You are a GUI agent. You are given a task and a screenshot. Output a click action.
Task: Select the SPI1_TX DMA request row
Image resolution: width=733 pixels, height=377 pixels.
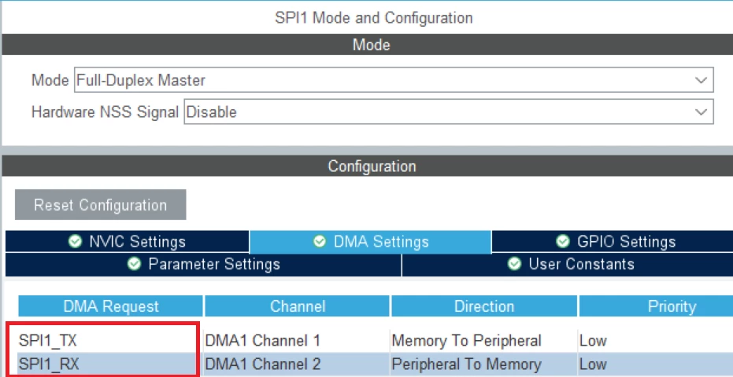click(375, 341)
